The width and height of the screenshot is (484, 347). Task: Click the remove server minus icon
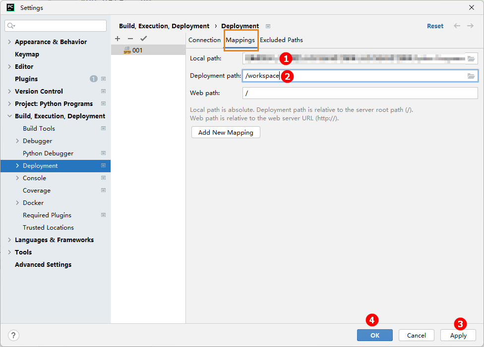130,39
